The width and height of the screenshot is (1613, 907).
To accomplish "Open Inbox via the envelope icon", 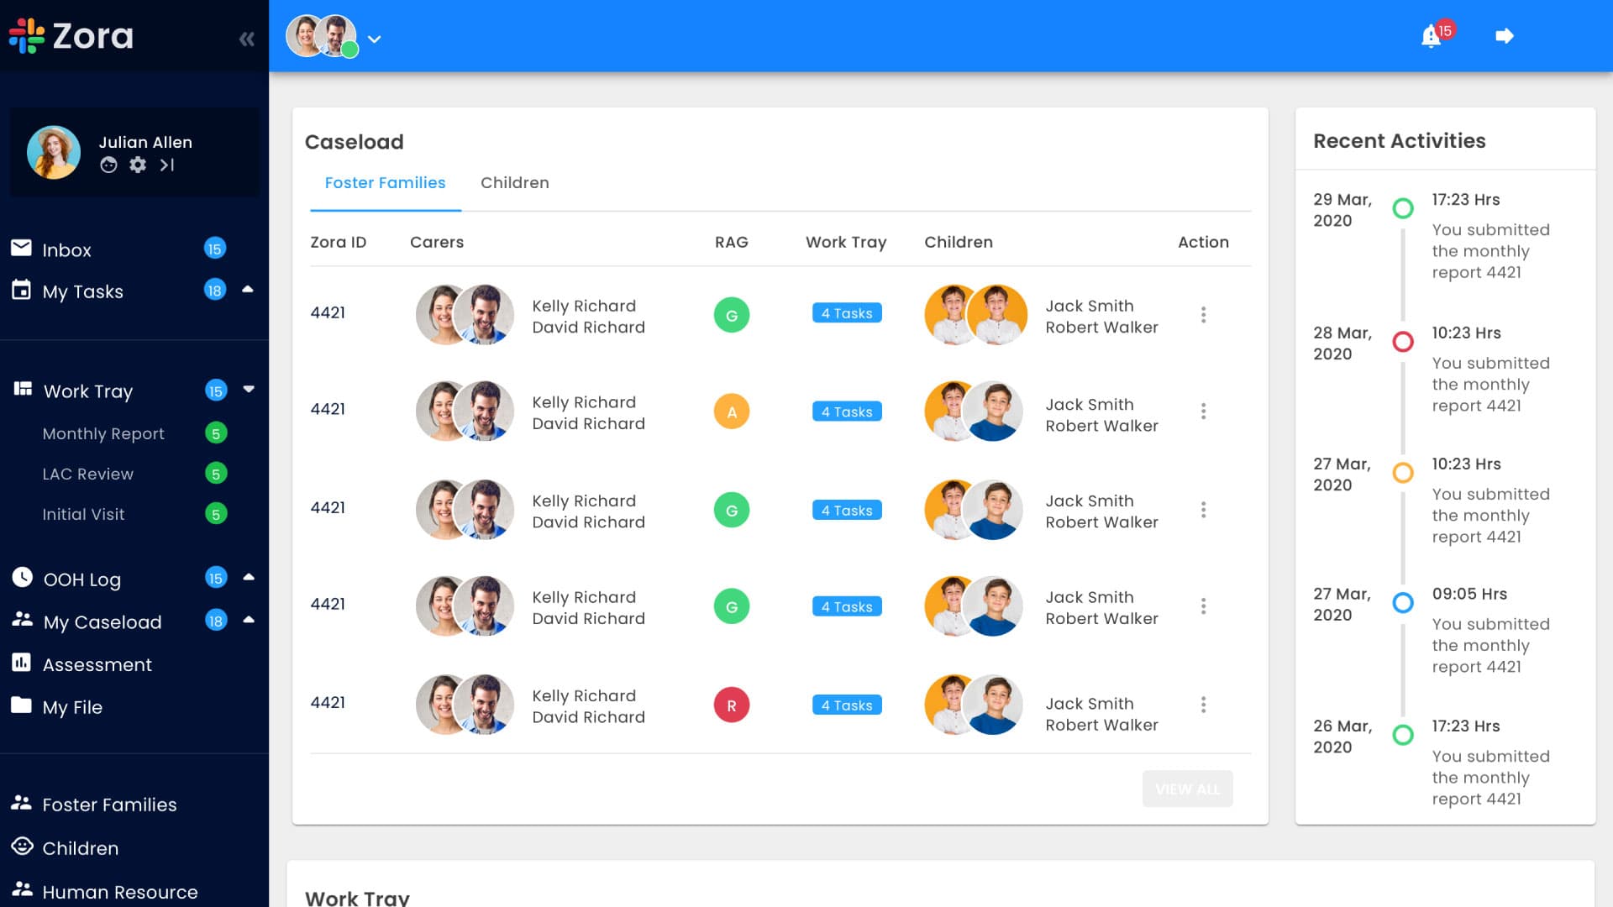I will pos(23,249).
